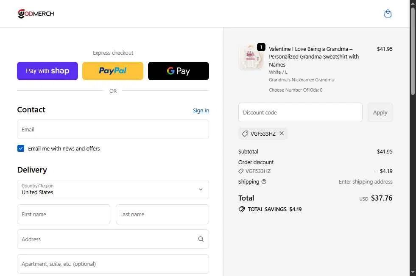Click the Apply discount button
This screenshot has height=276, width=416.
click(380, 113)
